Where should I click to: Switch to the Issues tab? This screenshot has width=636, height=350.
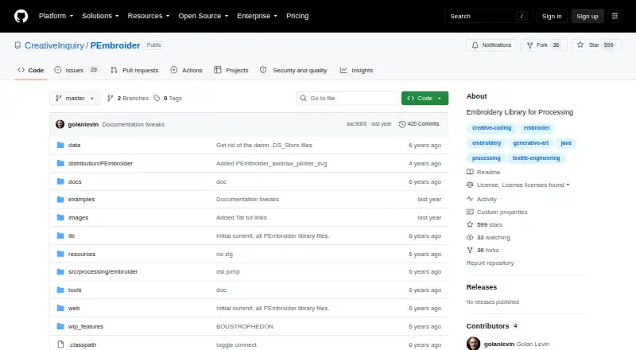point(76,70)
